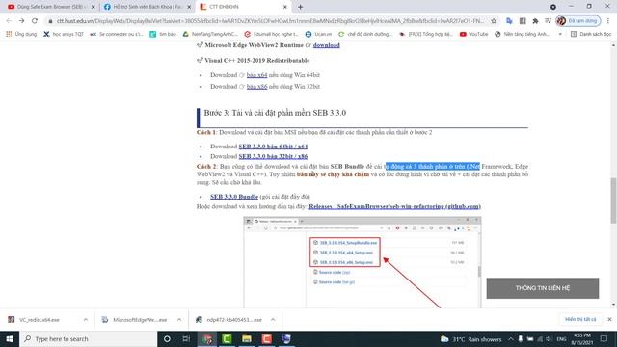Go forward to the next page

[x=21, y=21]
